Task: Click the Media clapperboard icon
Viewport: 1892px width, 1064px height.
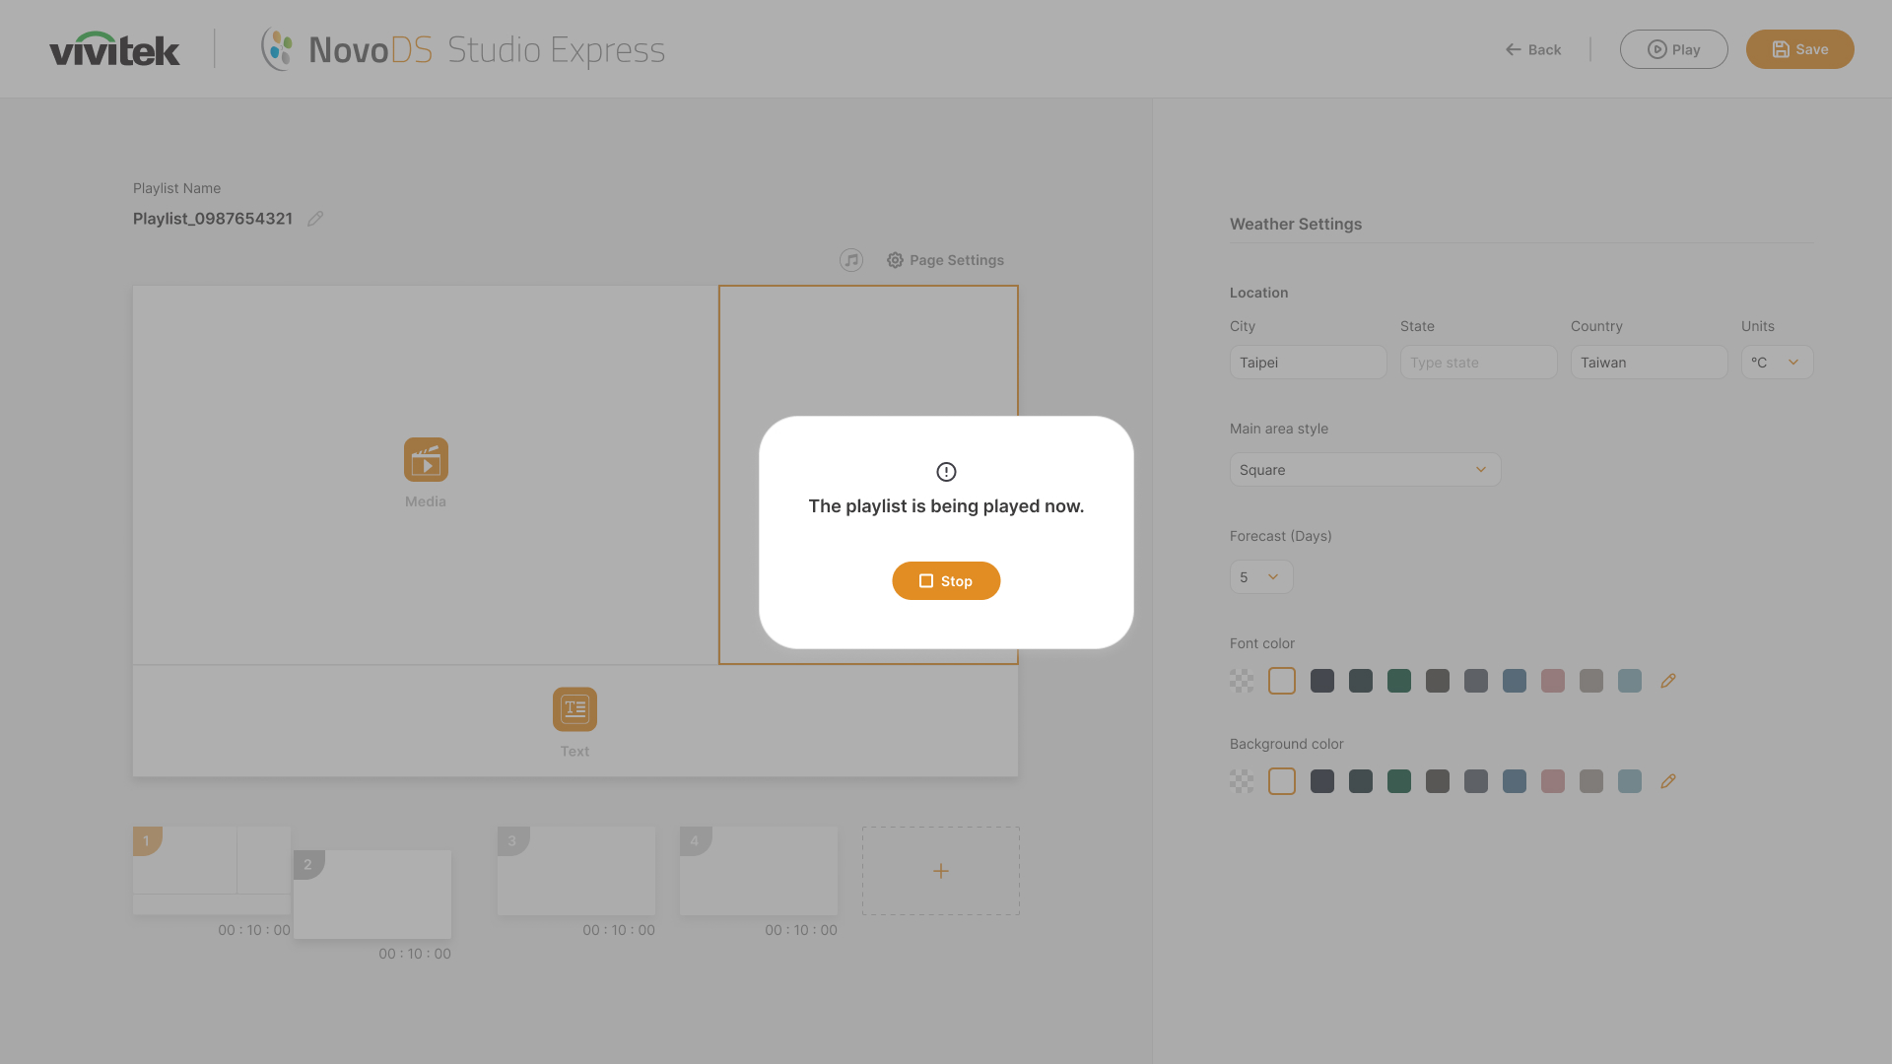Action: coord(426,460)
